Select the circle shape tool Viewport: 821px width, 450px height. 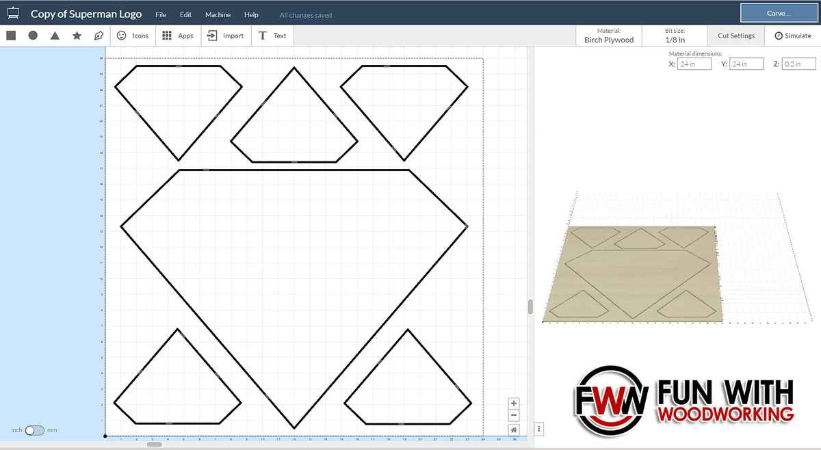[33, 36]
